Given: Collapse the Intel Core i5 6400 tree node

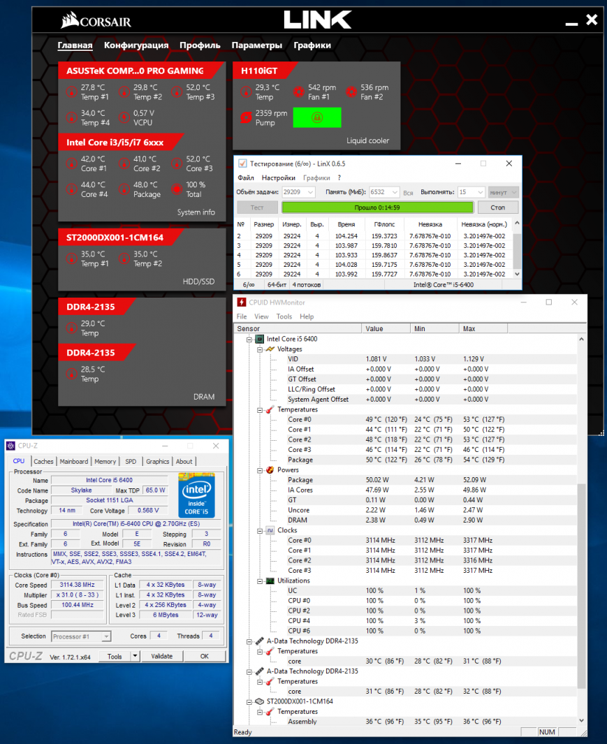Looking at the screenshot, I should 249,340.
